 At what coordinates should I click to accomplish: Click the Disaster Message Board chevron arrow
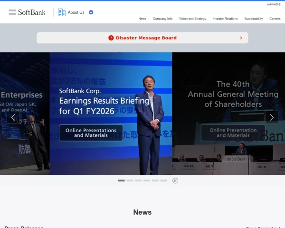tap(241, 38)
